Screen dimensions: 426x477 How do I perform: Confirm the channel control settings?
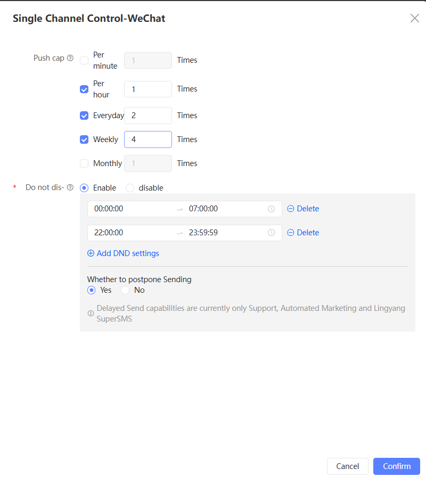(x=397, y=466)
